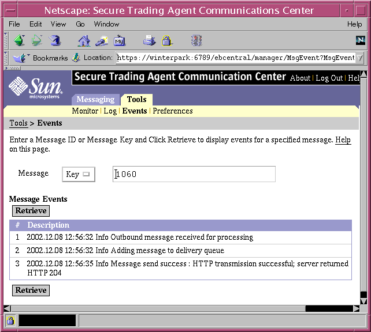Open the Security padlock toolbar icon
371x332 pixels.
[167, 40]
